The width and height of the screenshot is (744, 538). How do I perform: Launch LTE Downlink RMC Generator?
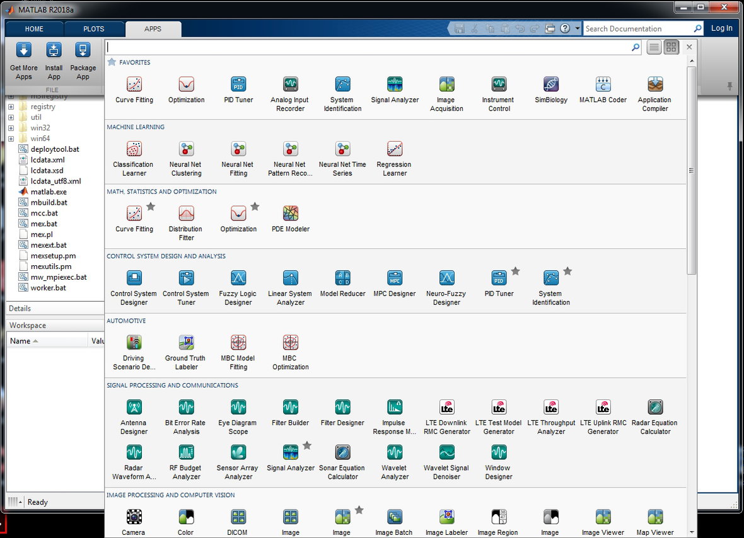click(446, 417)
